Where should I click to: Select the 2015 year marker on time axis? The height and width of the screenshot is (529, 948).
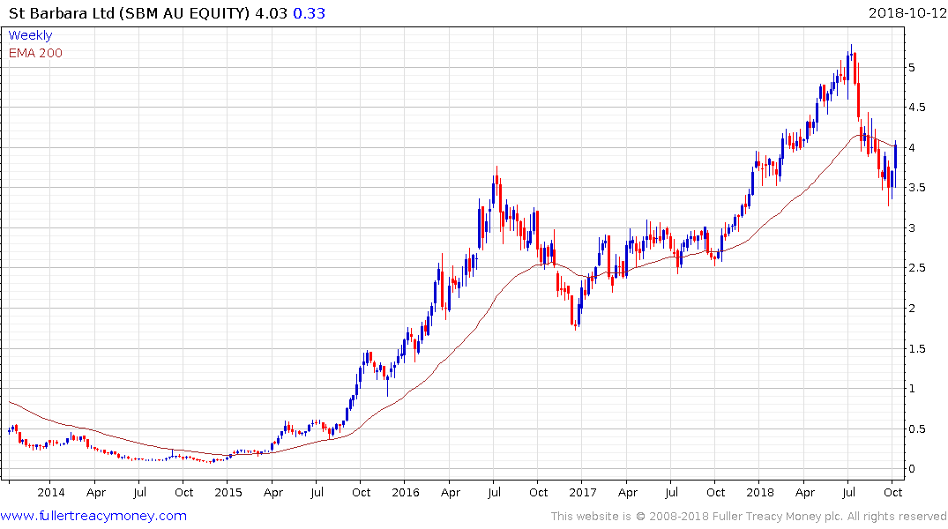pyautogui.click(x=228, y=492)
